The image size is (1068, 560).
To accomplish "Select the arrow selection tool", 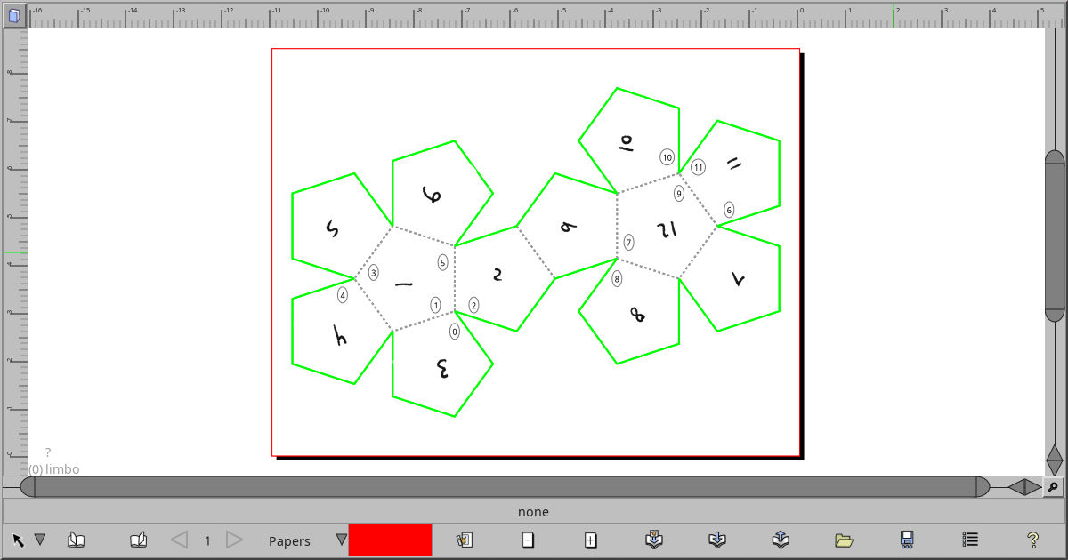I will pos(20,539).
